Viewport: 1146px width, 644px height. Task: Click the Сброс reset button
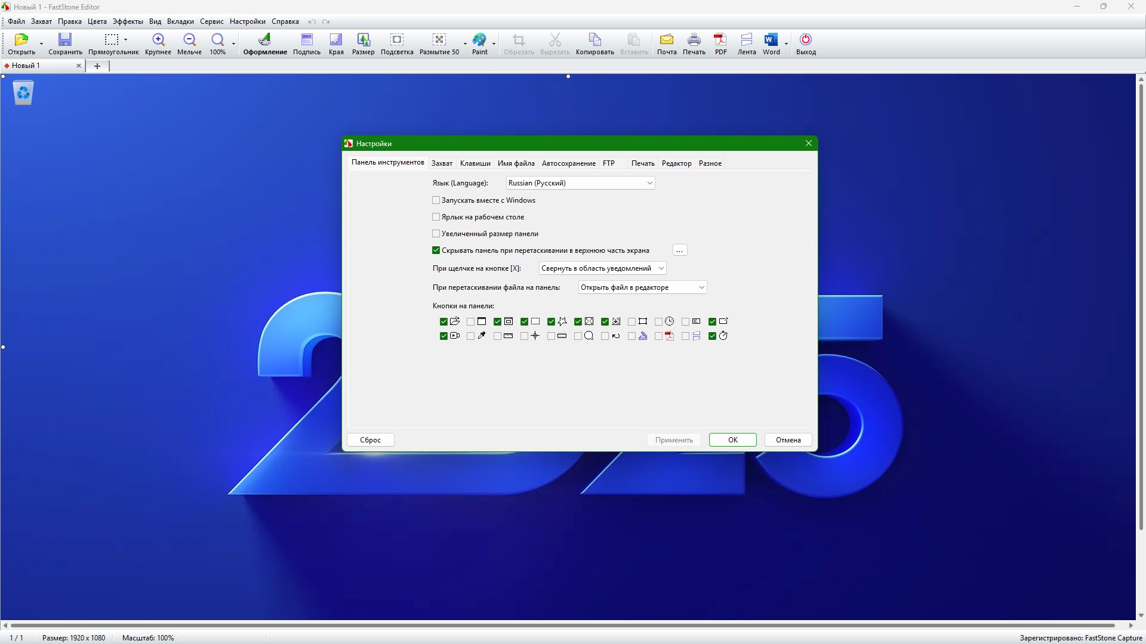click(x=370, y=440)
